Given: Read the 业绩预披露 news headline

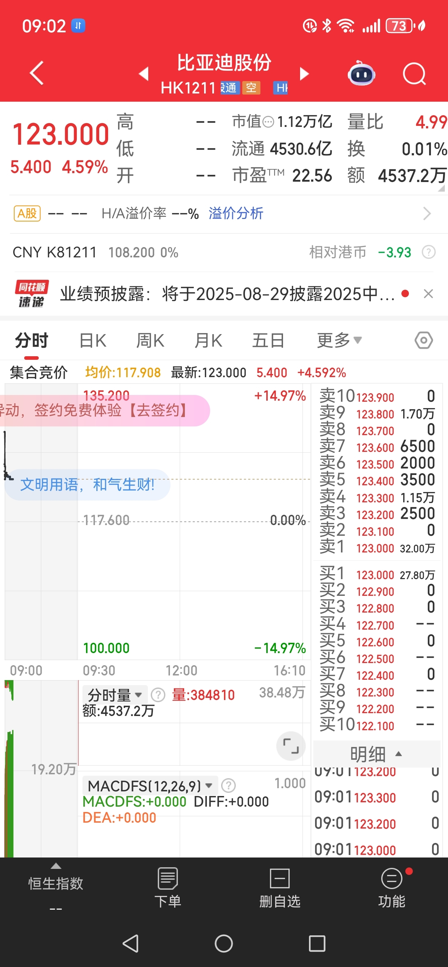Looking at the screenshot, I should [x=228, y=294].
